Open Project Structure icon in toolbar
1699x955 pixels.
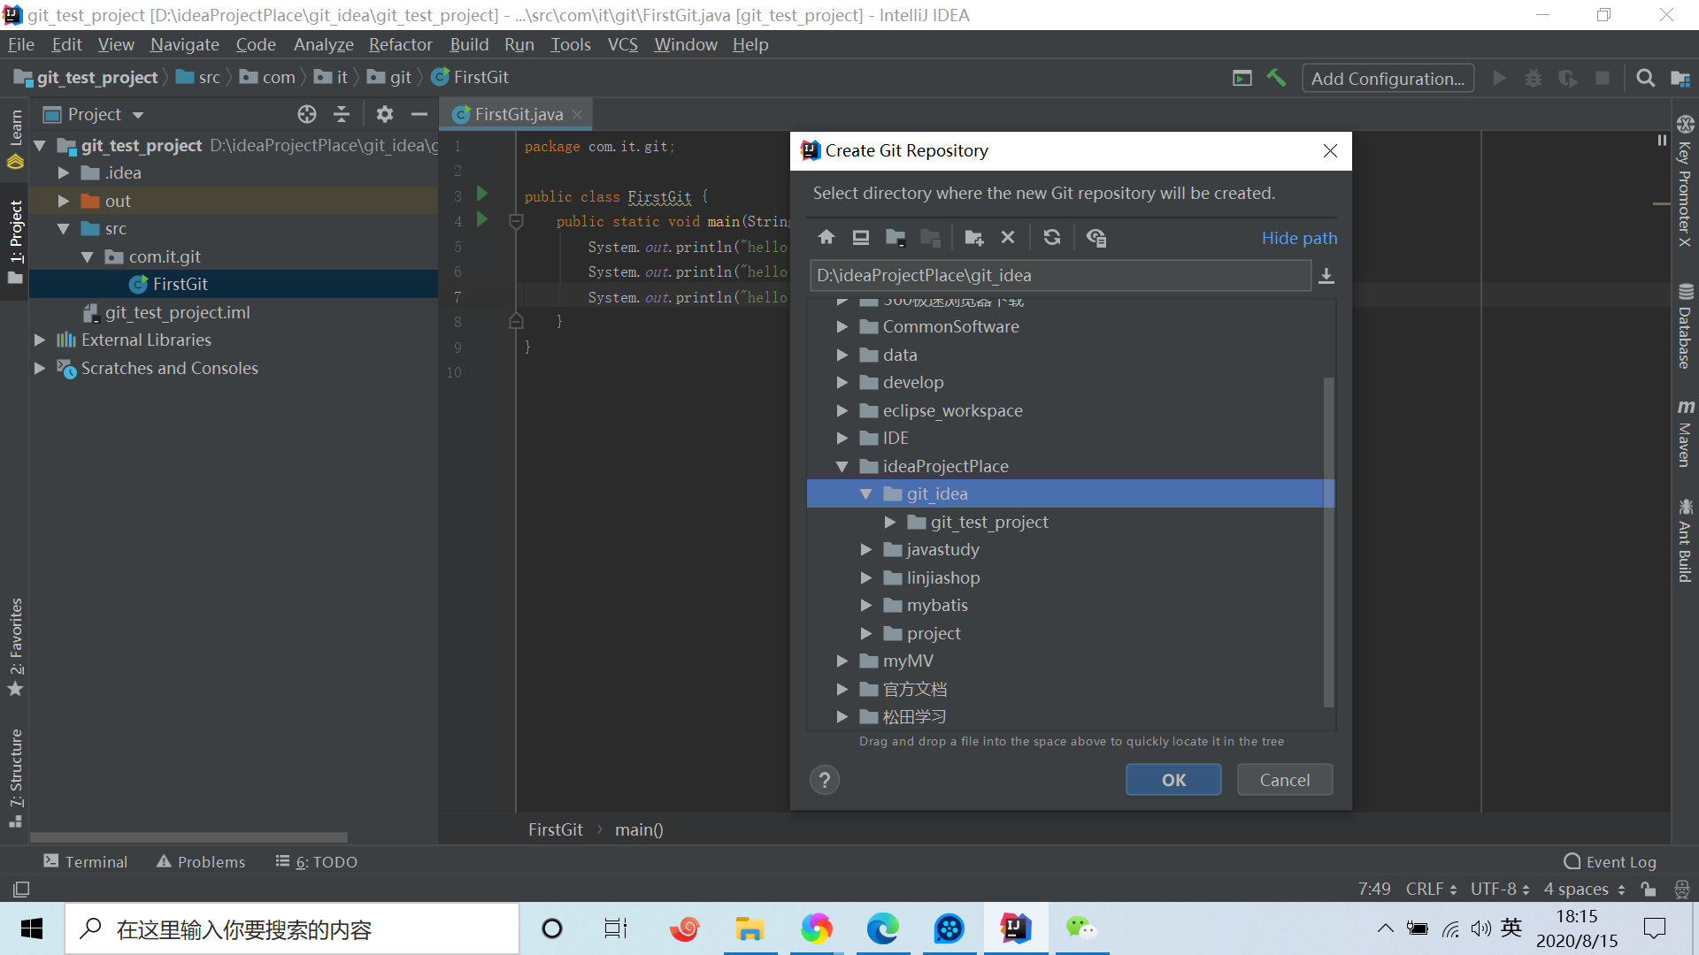1680,78
